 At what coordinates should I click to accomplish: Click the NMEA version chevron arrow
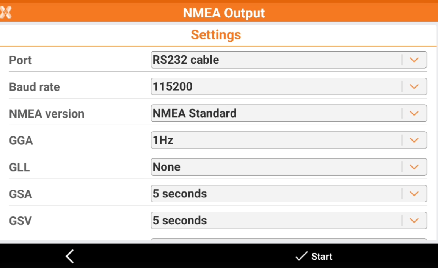click(414, 113)
